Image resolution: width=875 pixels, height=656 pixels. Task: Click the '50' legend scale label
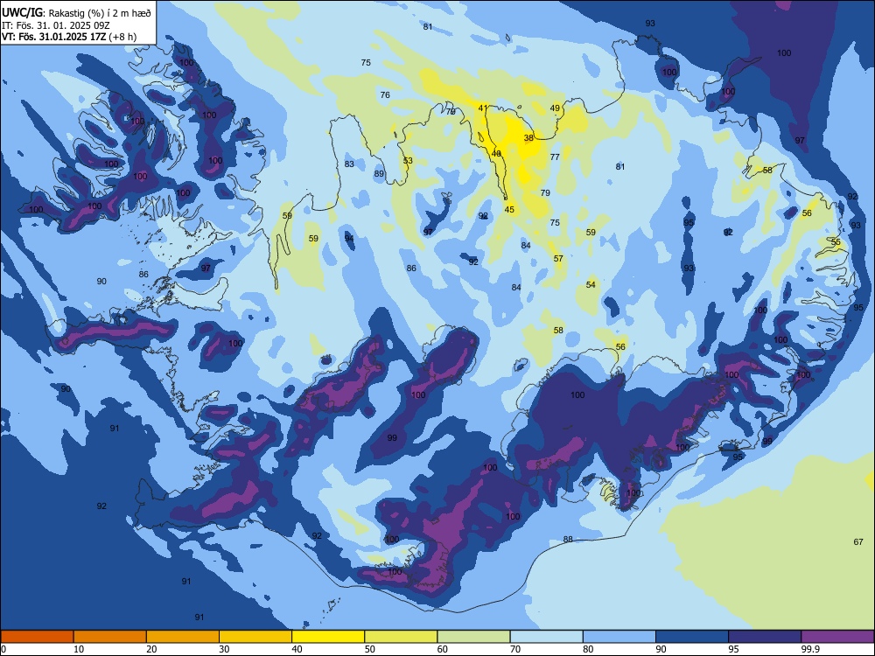[370, 649]
